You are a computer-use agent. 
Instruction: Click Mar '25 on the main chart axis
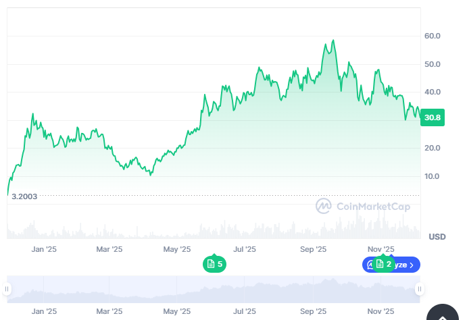click(x=109, y=249)
